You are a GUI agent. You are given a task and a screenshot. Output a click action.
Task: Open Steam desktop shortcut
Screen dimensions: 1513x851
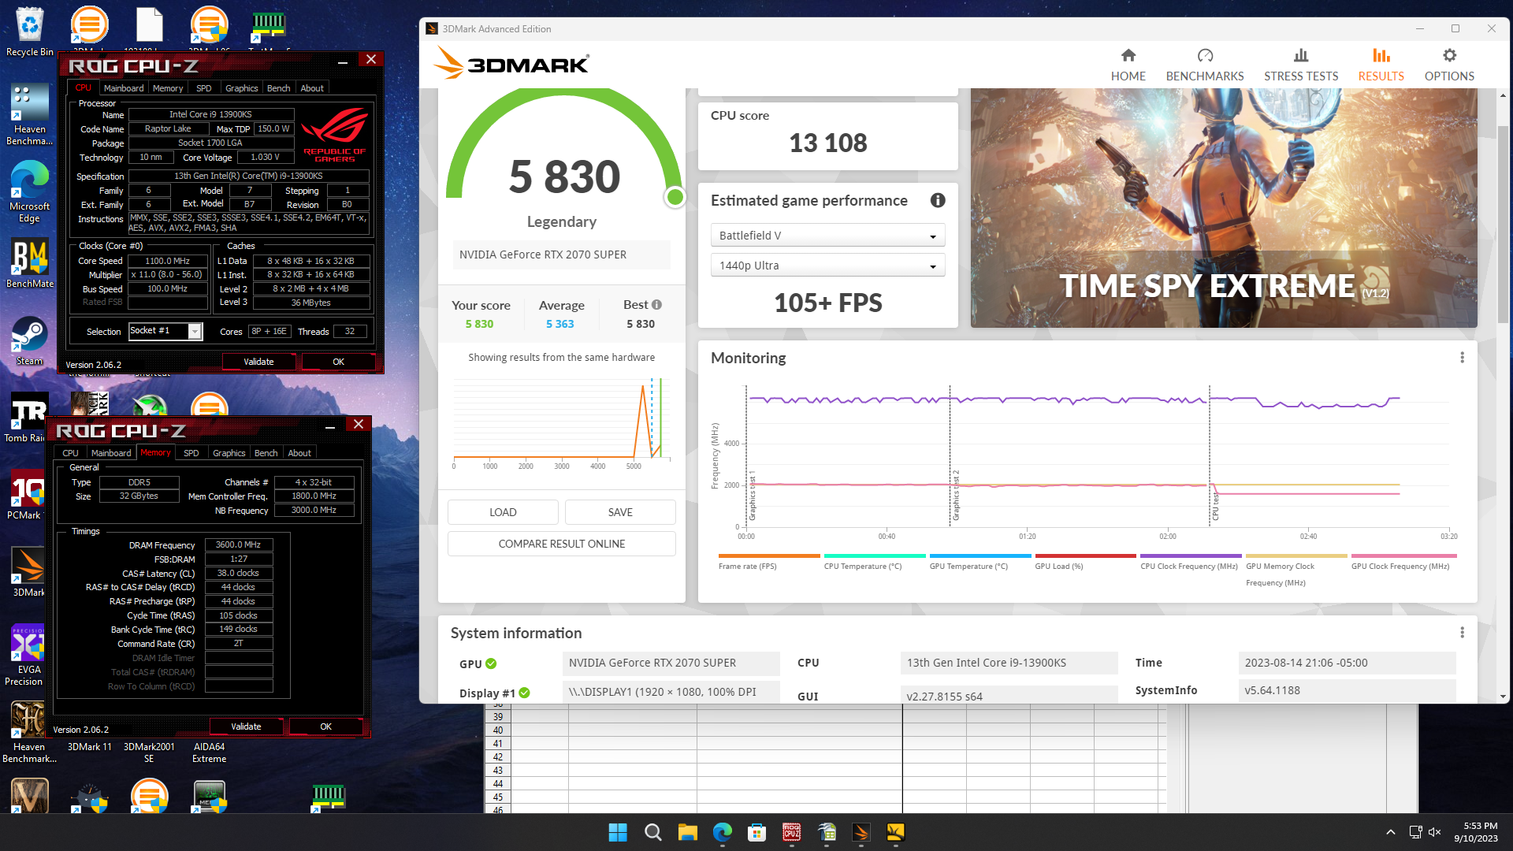click(x=29, y=340)
